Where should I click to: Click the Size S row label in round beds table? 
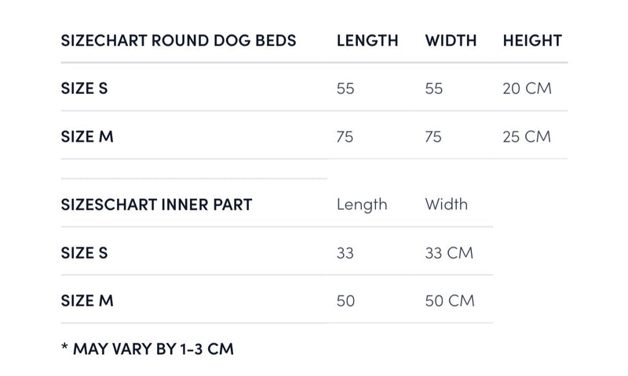coord(85,89)
